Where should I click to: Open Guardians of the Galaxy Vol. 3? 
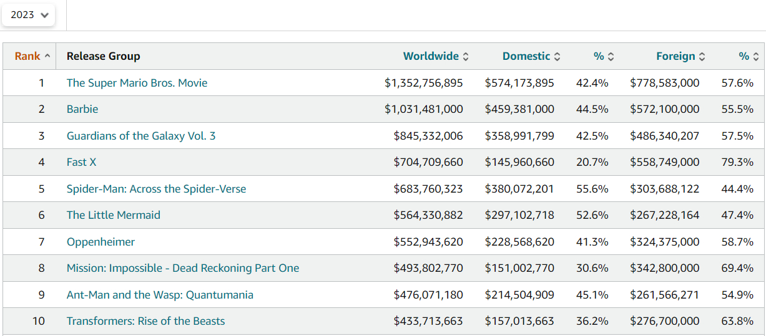(x=141, y=136)
